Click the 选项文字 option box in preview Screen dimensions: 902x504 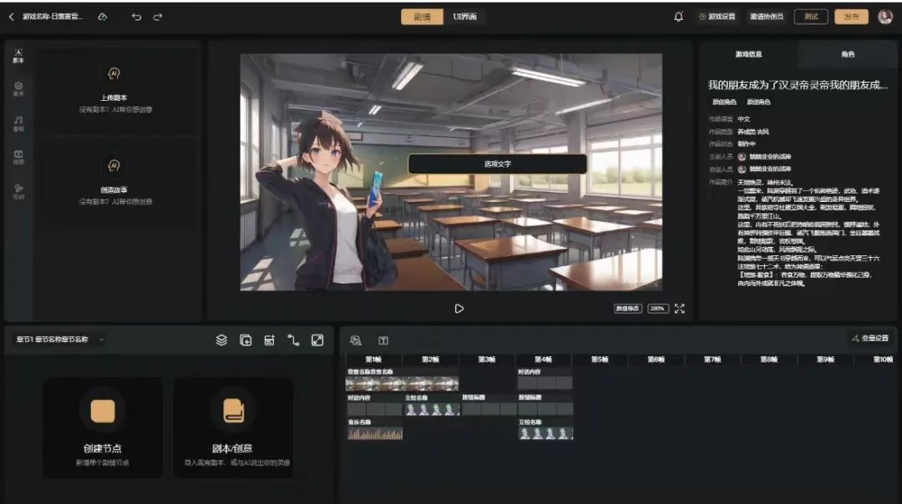click(x=497, y=164)
